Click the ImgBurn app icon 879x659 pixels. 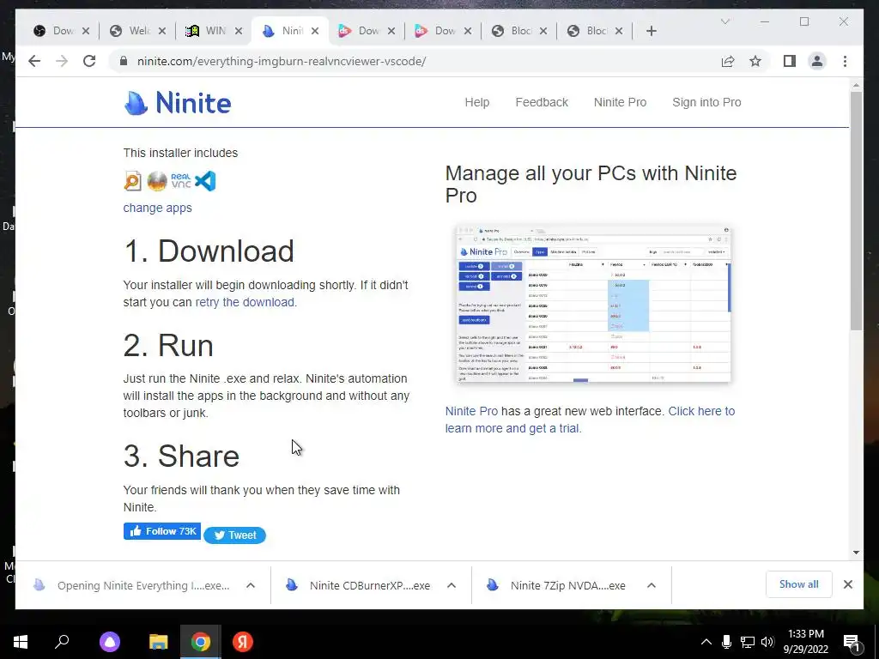pyautogui.click(x=157, y=181)
